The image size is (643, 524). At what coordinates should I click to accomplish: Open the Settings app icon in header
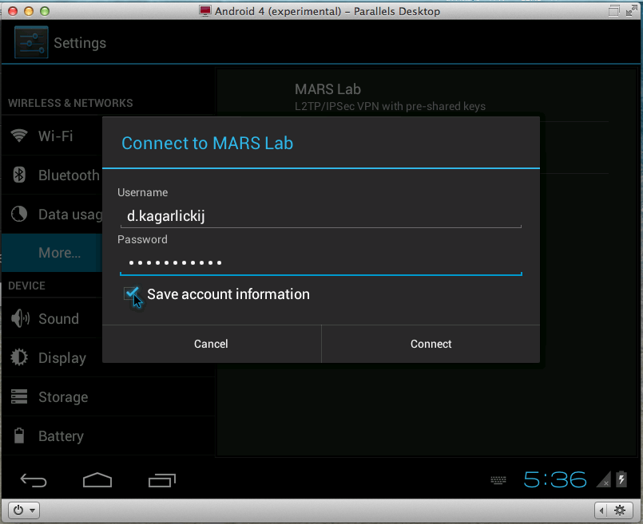pyautogui.click(x=31, y=42)
